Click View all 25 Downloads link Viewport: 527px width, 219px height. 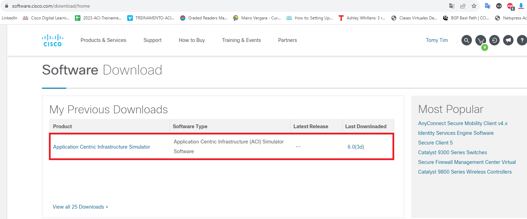pos(80,207)
